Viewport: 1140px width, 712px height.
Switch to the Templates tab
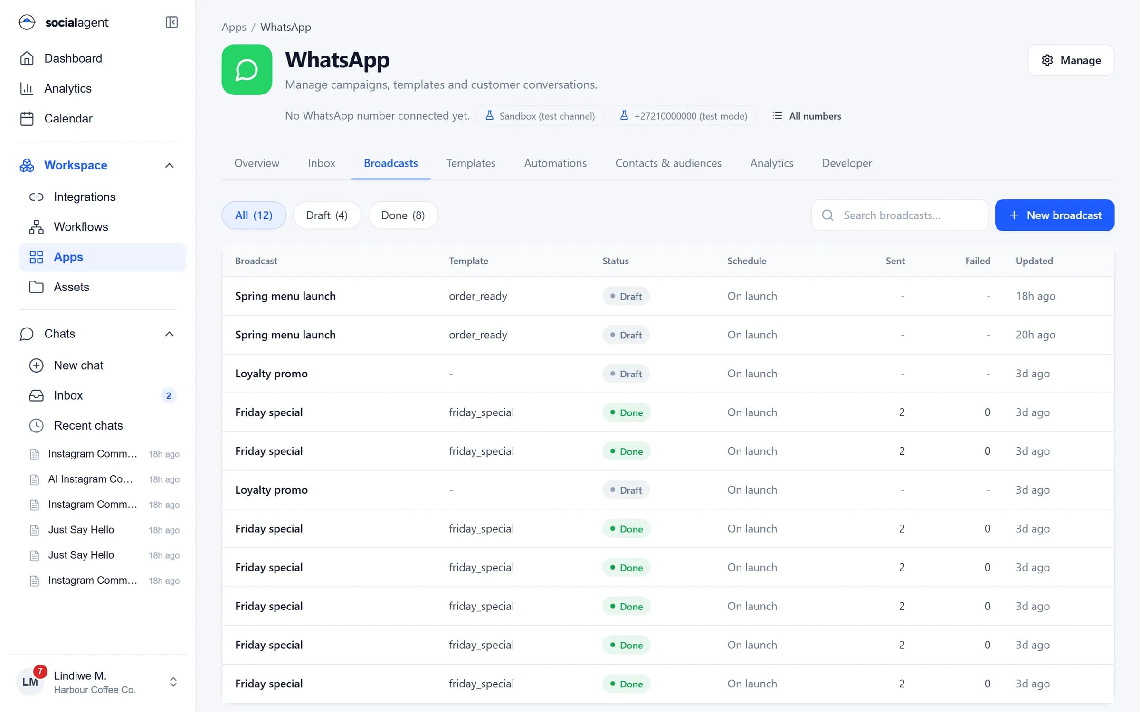click(471, 163)
